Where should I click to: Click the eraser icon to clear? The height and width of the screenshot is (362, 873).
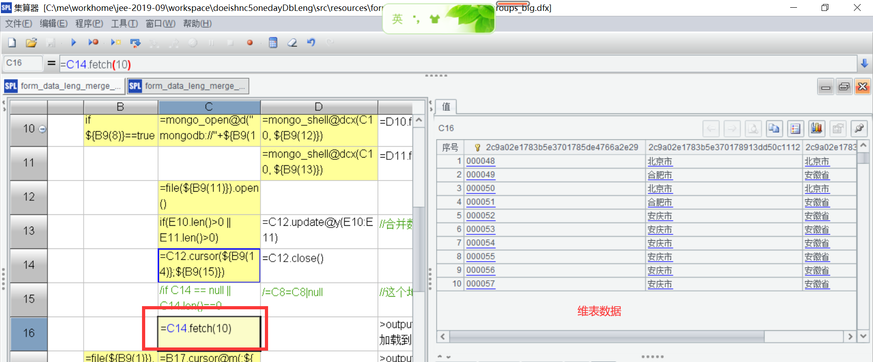(292, 43)
